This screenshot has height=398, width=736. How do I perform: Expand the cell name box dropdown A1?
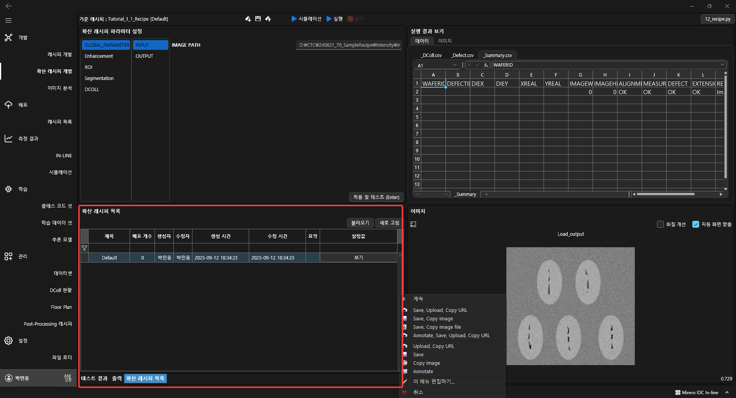(455, 65)
